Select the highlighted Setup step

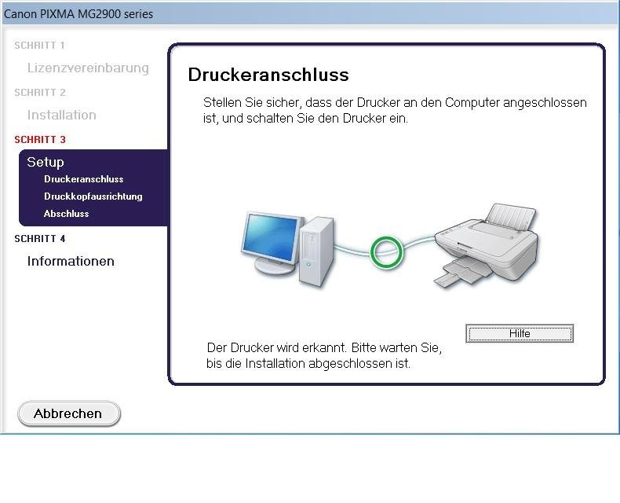(46, 162)
